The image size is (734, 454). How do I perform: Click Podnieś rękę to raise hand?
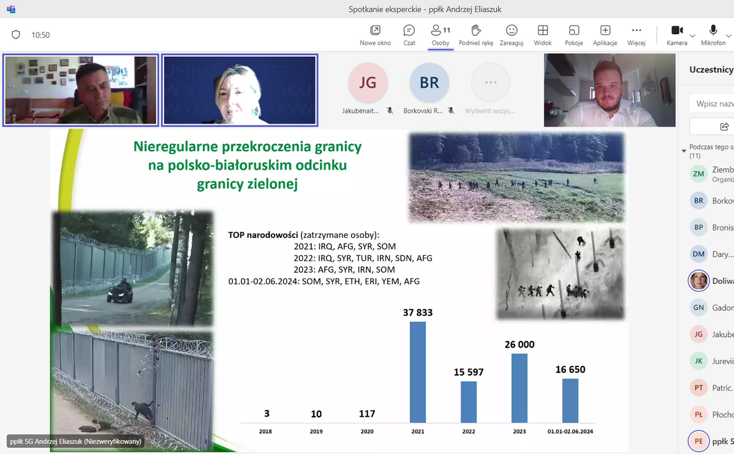point(476,35)
